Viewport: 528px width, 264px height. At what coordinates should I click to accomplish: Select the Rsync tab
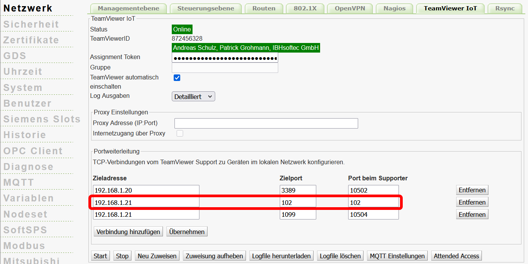coord(505,8)
